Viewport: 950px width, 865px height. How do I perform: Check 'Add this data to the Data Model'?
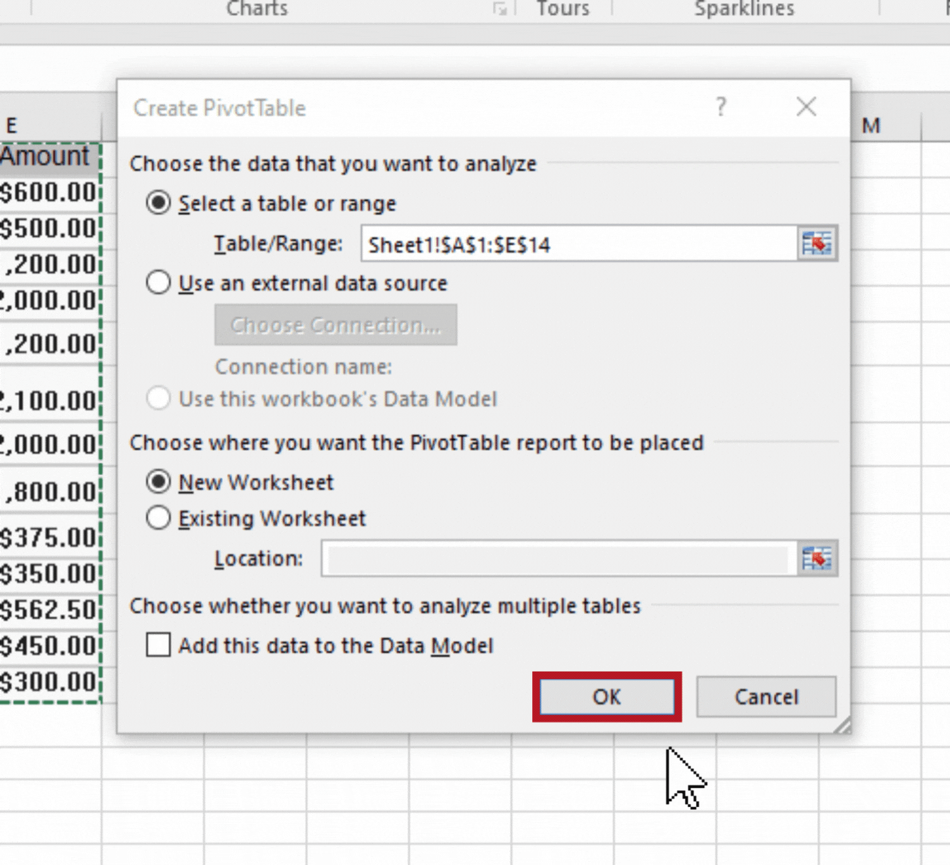pos(159,645)
